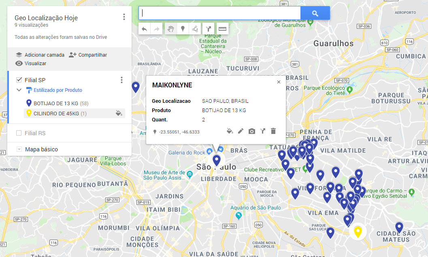The width and height of the screenshot is (428, 257).
Task: Collapse the Filial SP style list chevron
Action: pyautogui.click(x=19, y=90)
